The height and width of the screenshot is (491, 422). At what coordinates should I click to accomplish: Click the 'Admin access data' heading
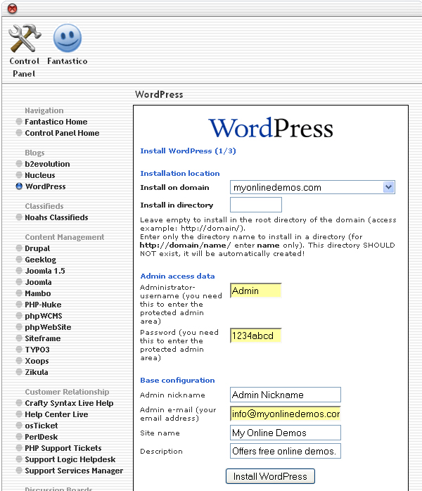pyautogui.click(x=177, y=276)
